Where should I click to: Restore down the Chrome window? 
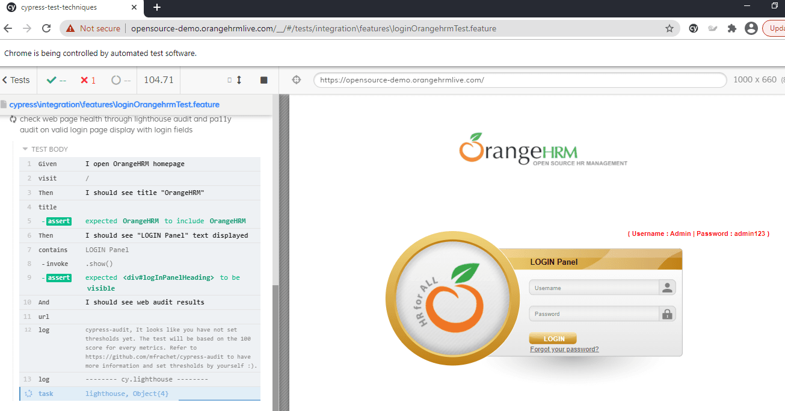tap(775, 6)
